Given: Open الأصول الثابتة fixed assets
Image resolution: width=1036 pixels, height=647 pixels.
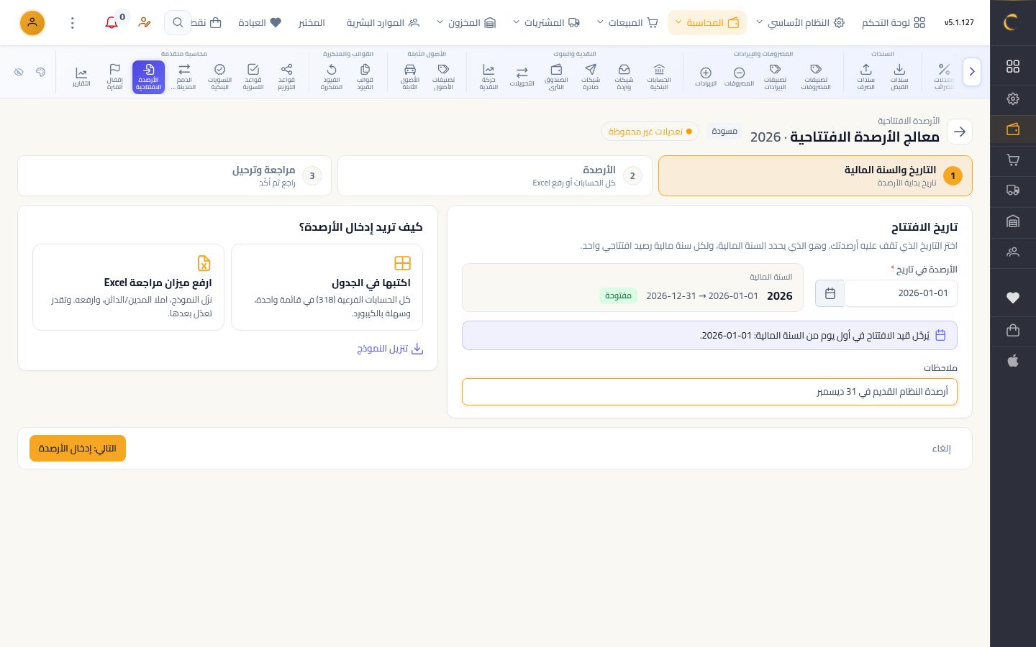Looking at the screenshot, I should click(410, 77).
